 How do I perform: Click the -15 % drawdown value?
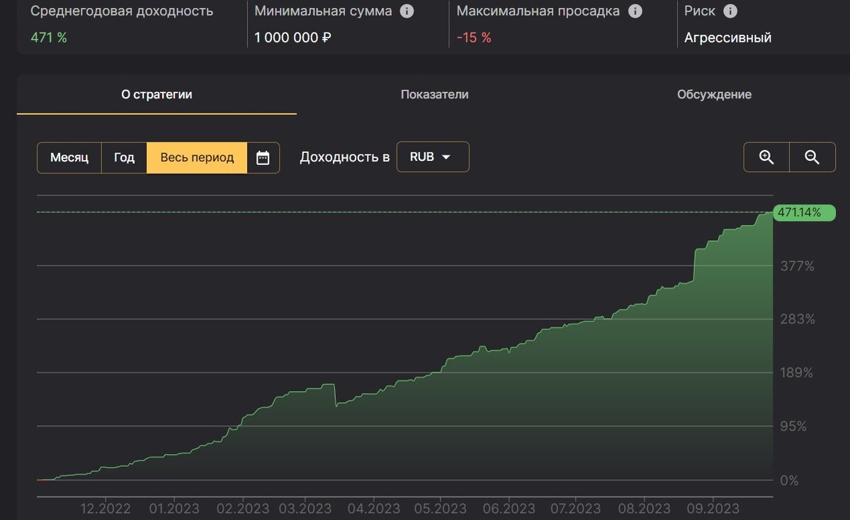(474, 38)
